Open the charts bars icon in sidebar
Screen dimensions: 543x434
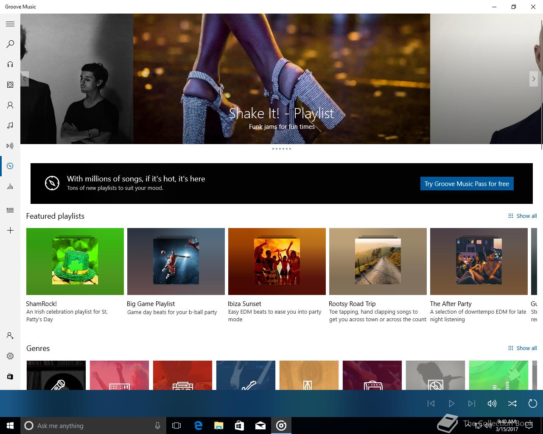pyautogui.click(x=10, y=186)
